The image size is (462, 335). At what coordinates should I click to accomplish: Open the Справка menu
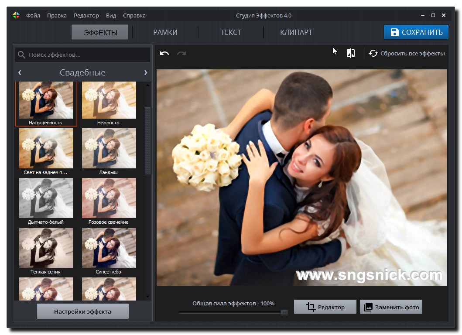pyautogui.click(x=134, y=15)
